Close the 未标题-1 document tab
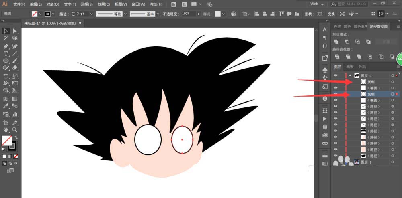The image size is (402, 198). point(80,23)
